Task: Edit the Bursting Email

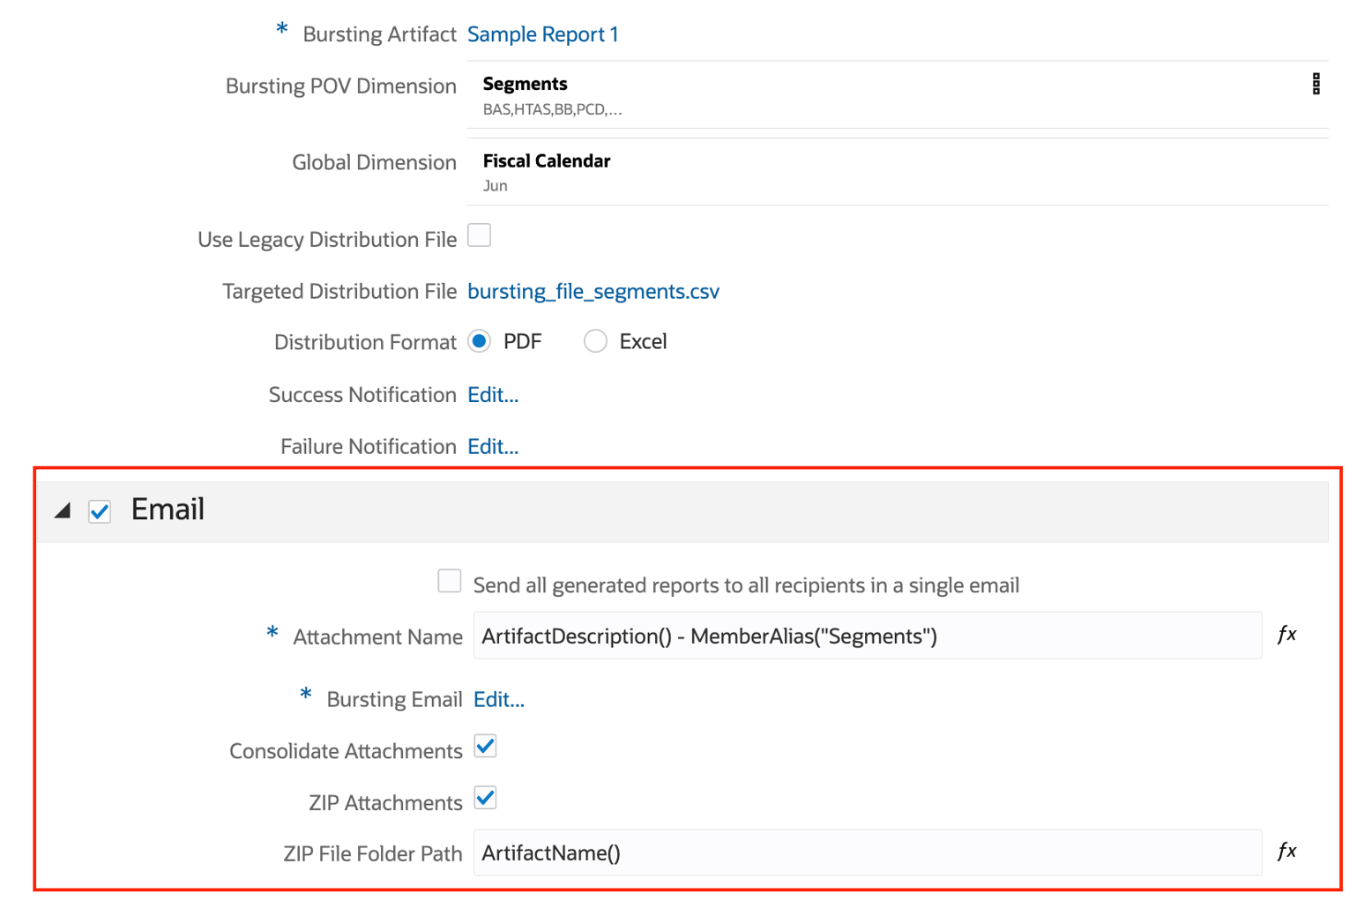Action: (x=499, y=700)
